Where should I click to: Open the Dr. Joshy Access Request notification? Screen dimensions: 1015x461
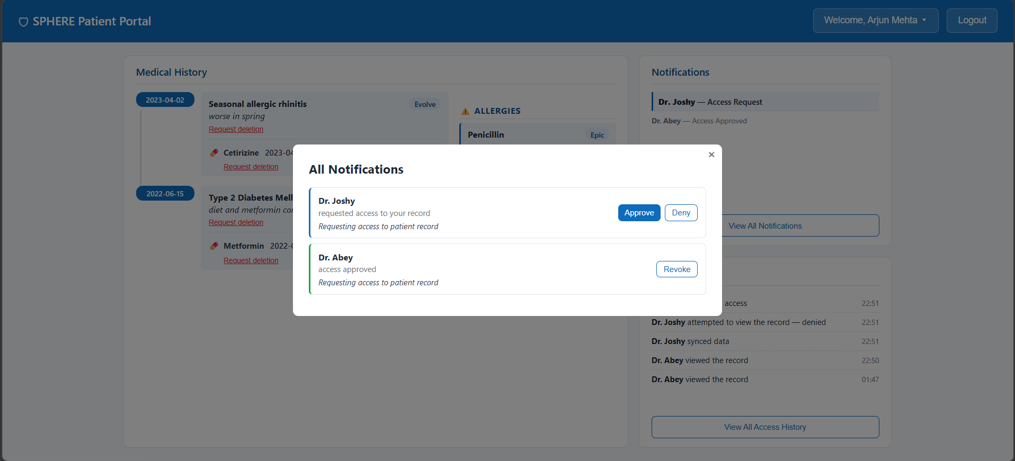pos(765,102)
